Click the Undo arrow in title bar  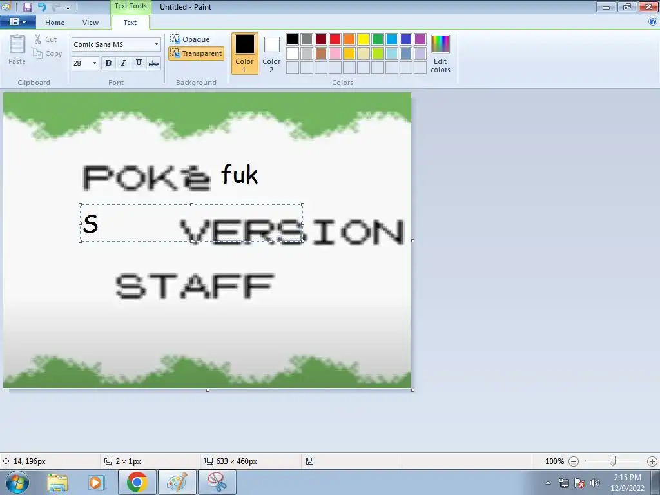click(42, 6)
